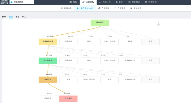Open the 微信生态 sub-tab
The height and width of the screenshot is (103, 191).
pyautogui.click(x=137, y=8)
